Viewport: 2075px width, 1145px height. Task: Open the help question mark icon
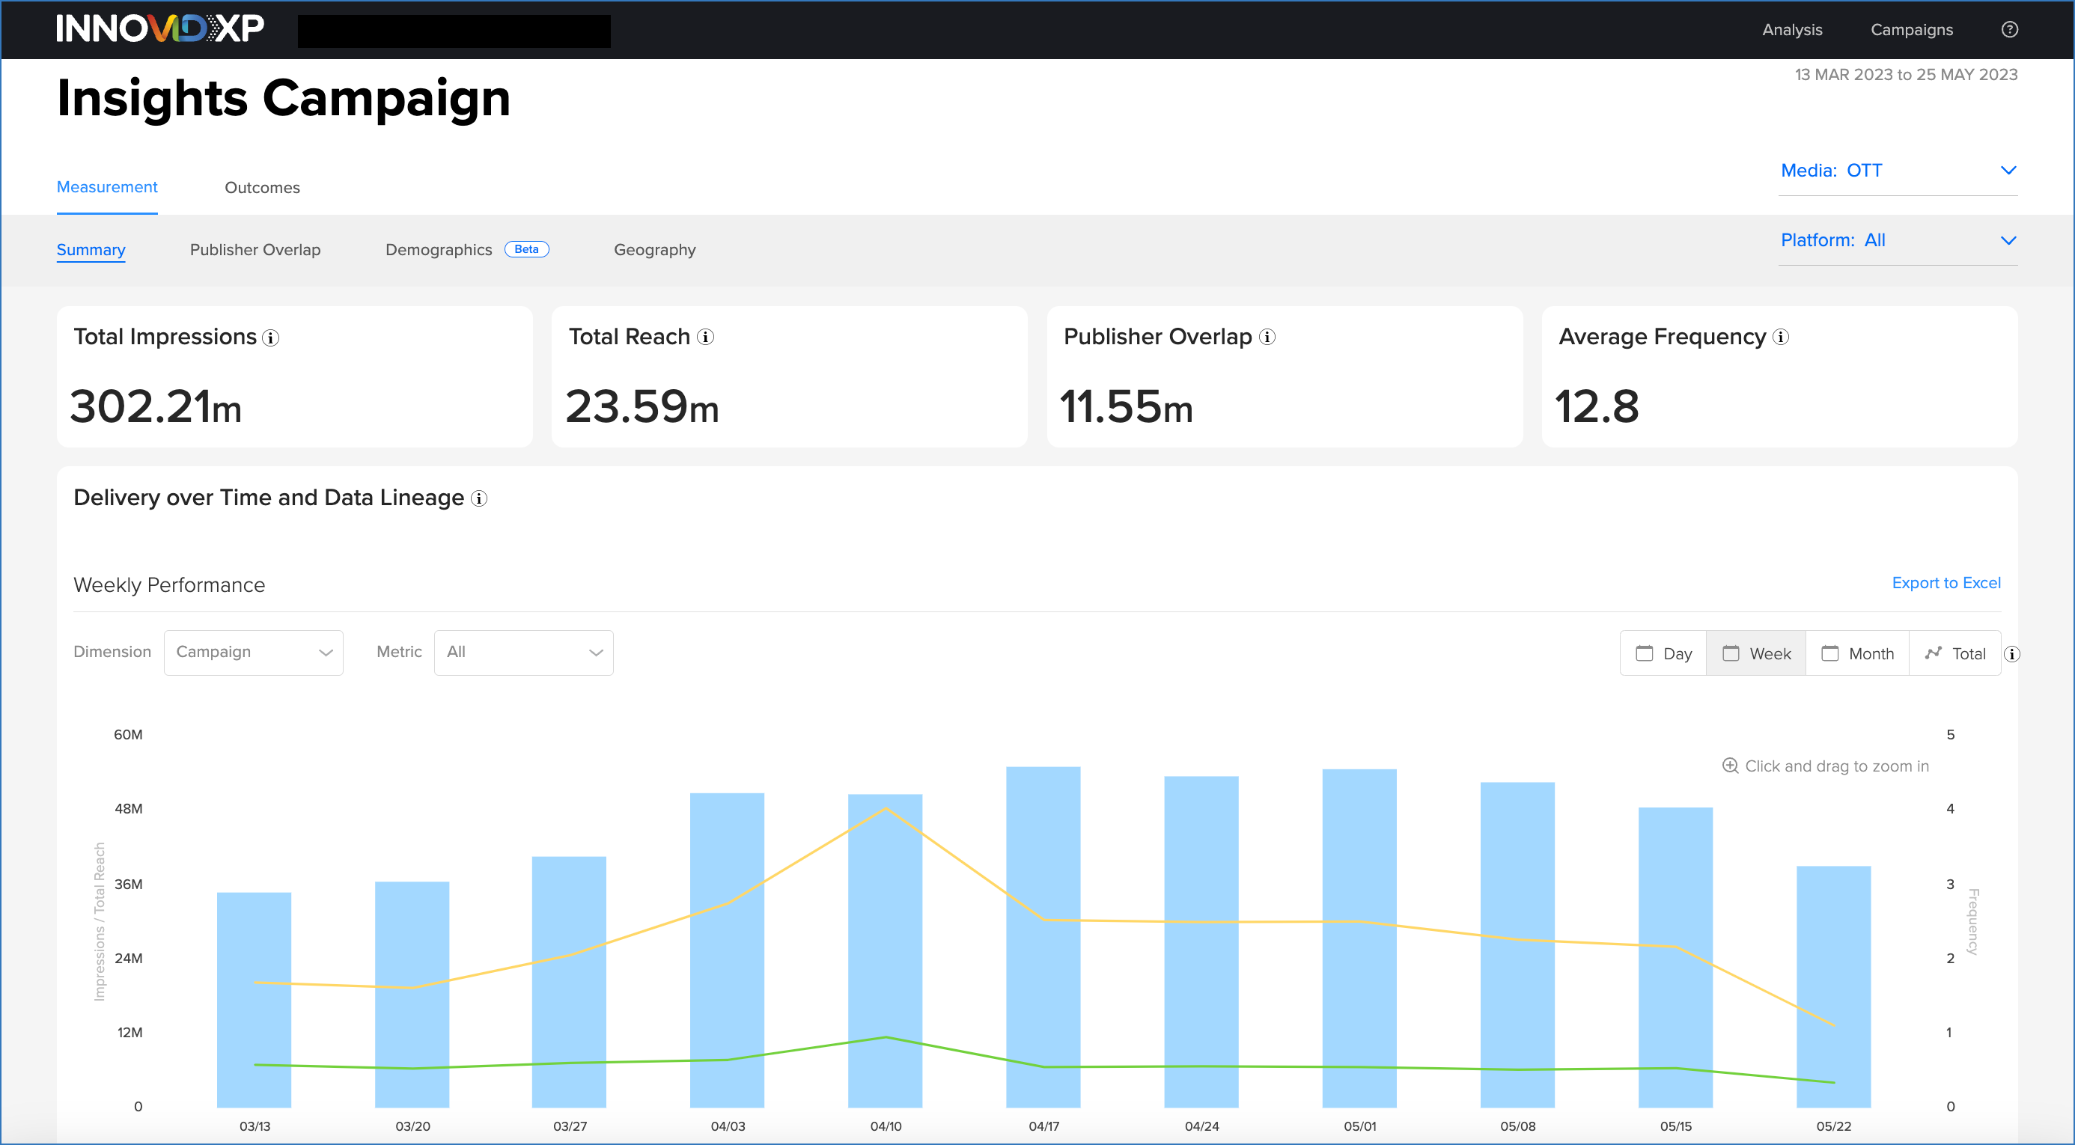coord(2009,30)
